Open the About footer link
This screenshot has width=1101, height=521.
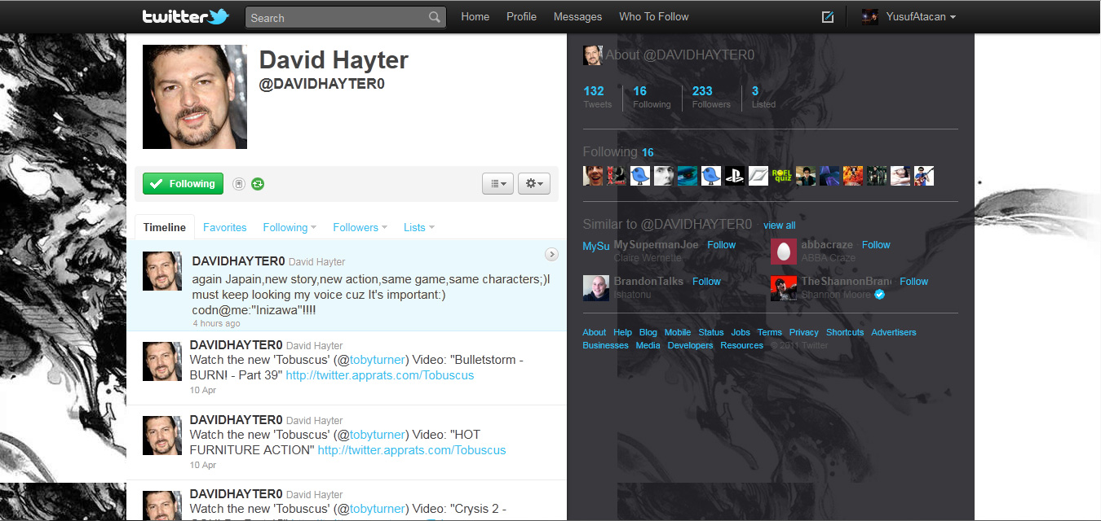pos(595,332)
